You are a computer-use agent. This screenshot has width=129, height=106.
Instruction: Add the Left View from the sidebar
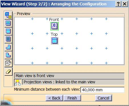(x=8, y=47)
